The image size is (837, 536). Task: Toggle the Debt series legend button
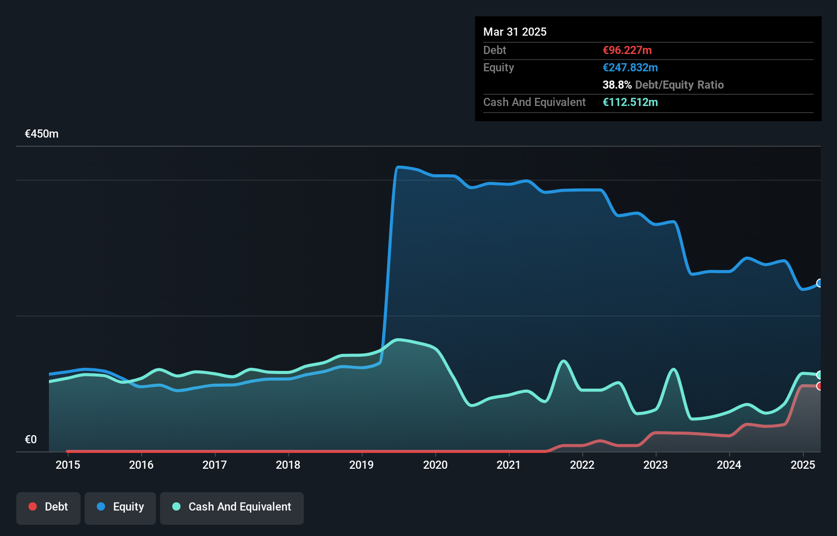(48, 508)
